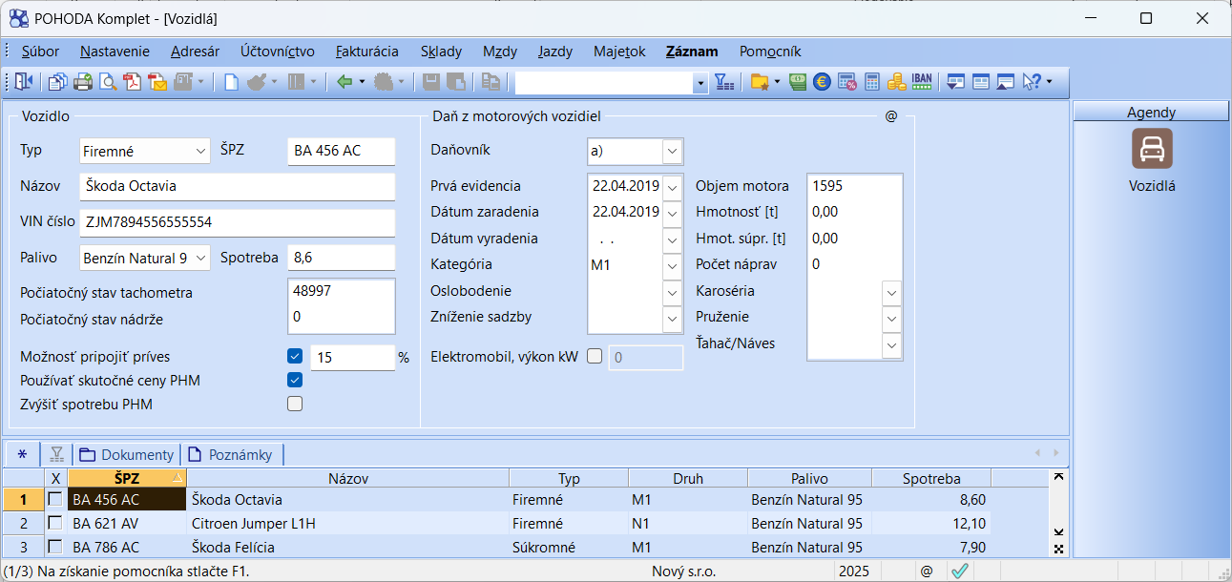This screenshot has height=582, width=1232.
Task: Click the Euro exchange rate icon
Action: (822, 82)
